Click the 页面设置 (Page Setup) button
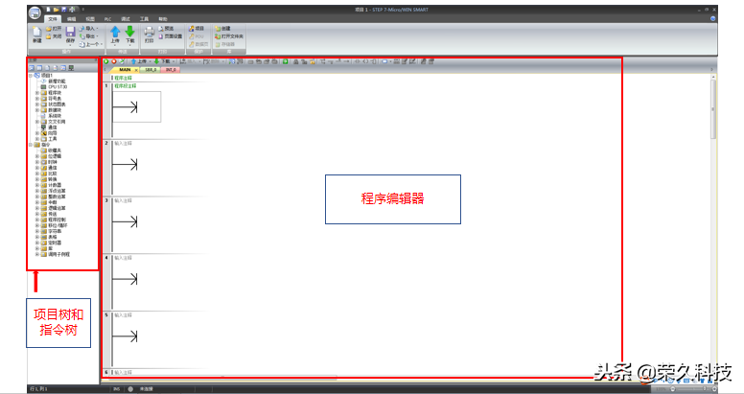This screenshot has height=394, width=744. [171, 36]
